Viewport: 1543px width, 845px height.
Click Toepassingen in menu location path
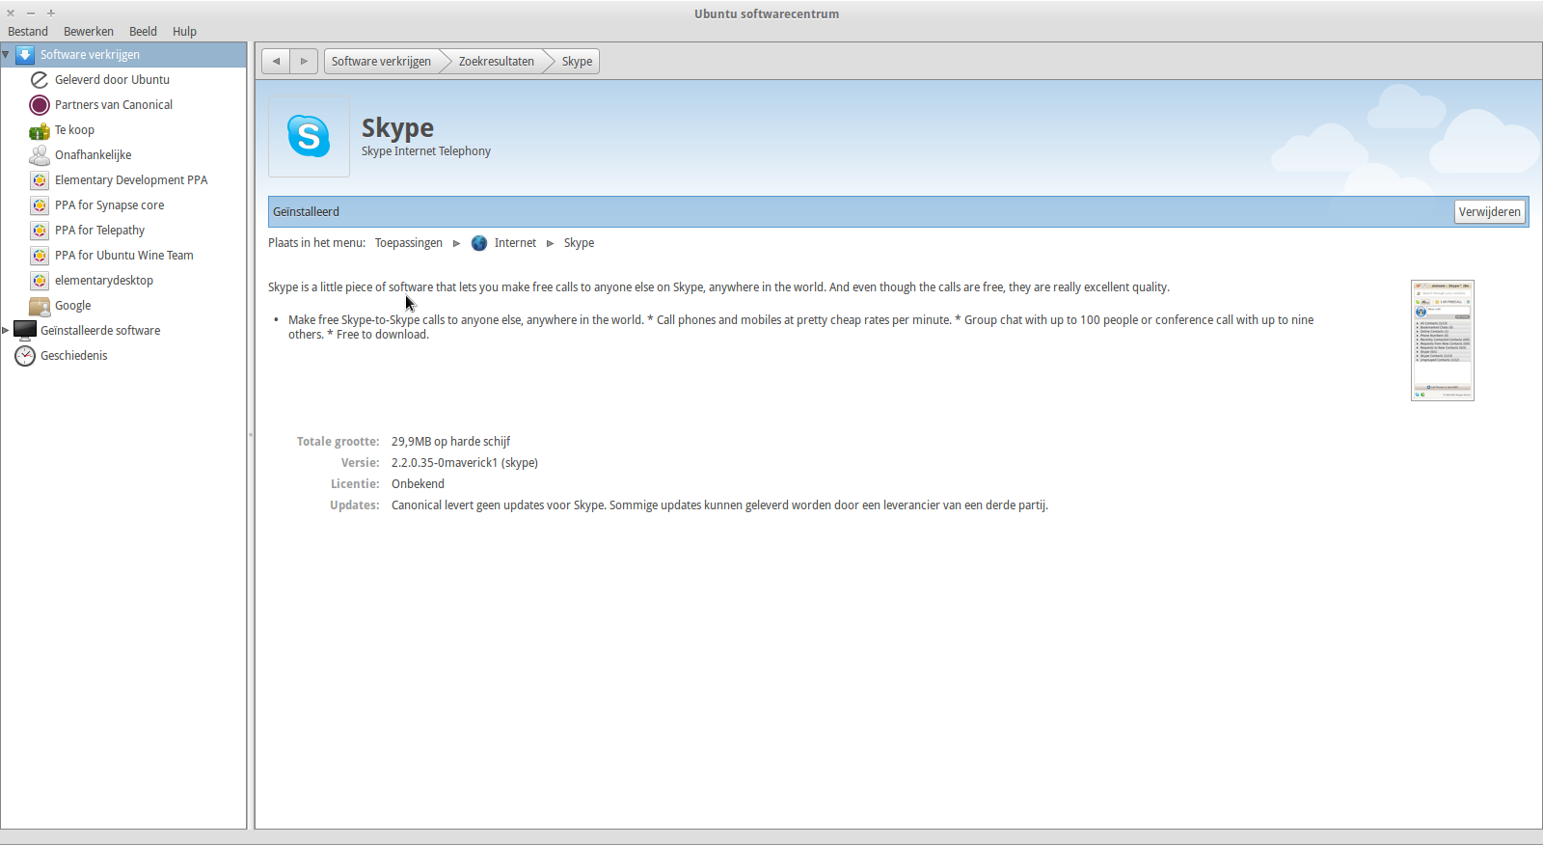click(x=409, y=243)
